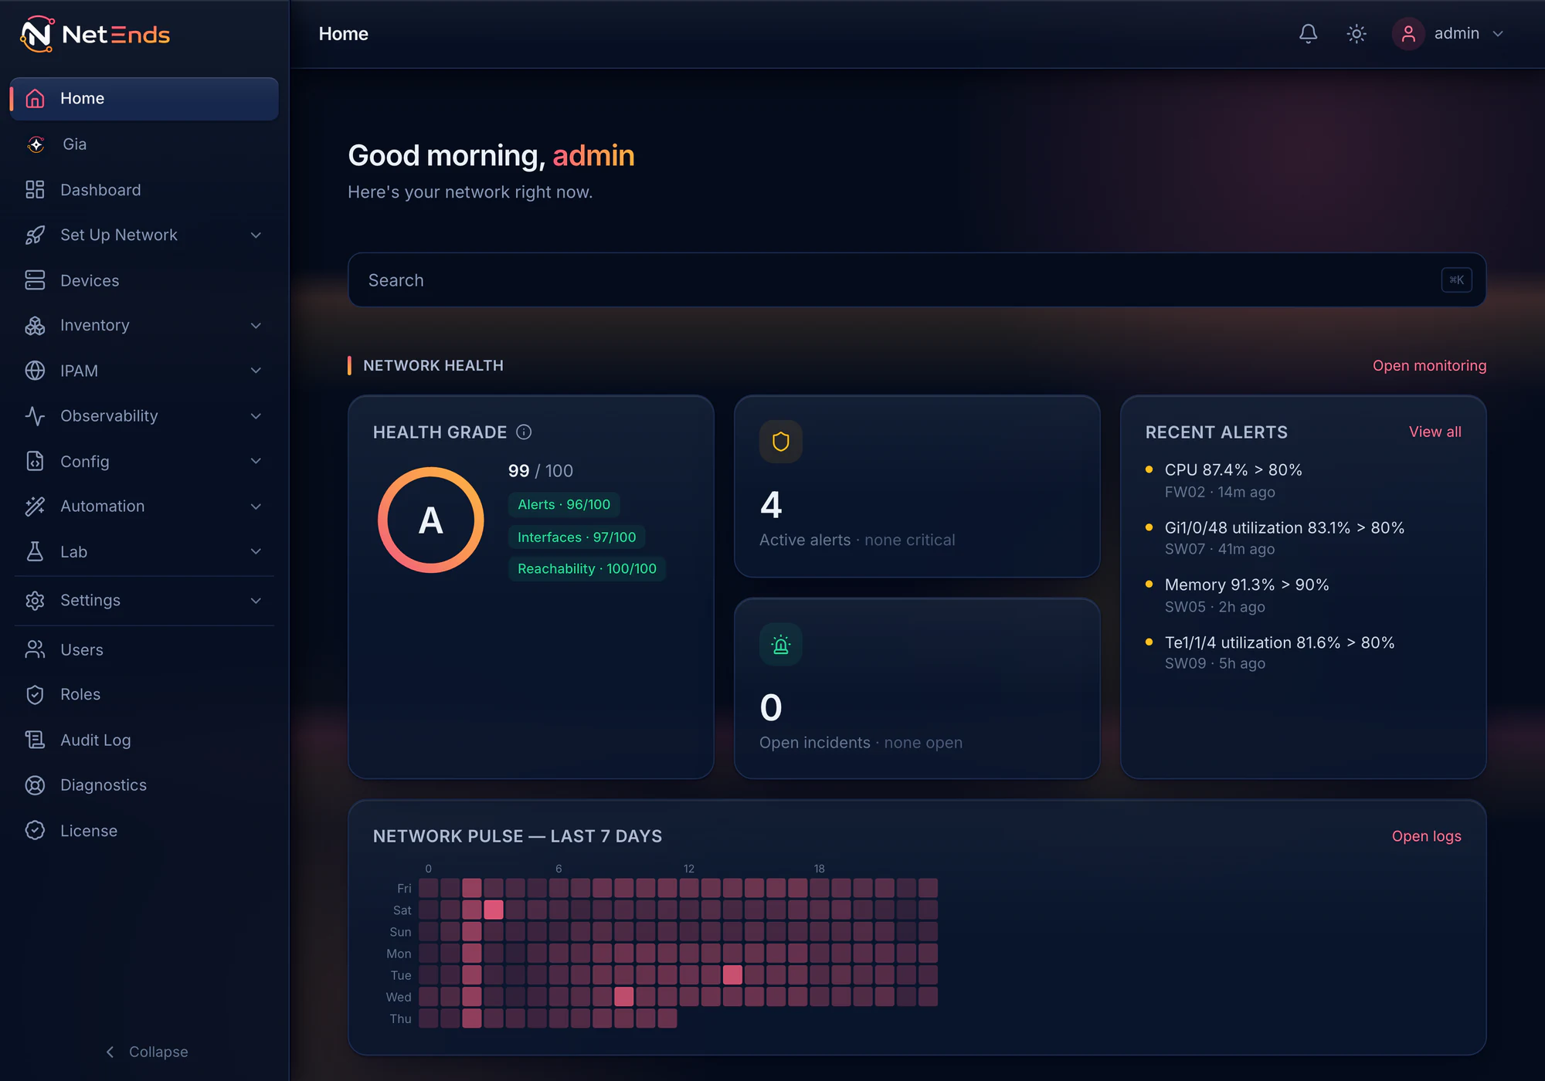Click the NetEnds logo

pos(95,34)
